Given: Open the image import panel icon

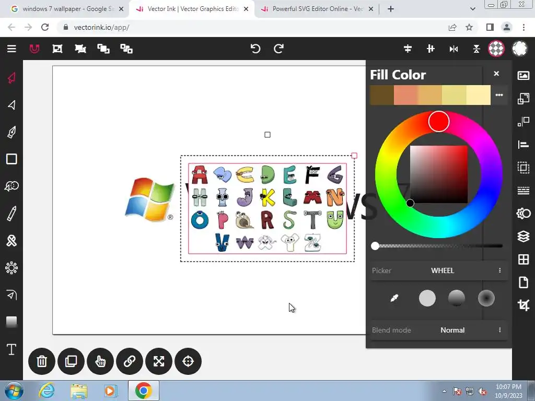Looking at the screenshot, I should (x=524, y=75).
